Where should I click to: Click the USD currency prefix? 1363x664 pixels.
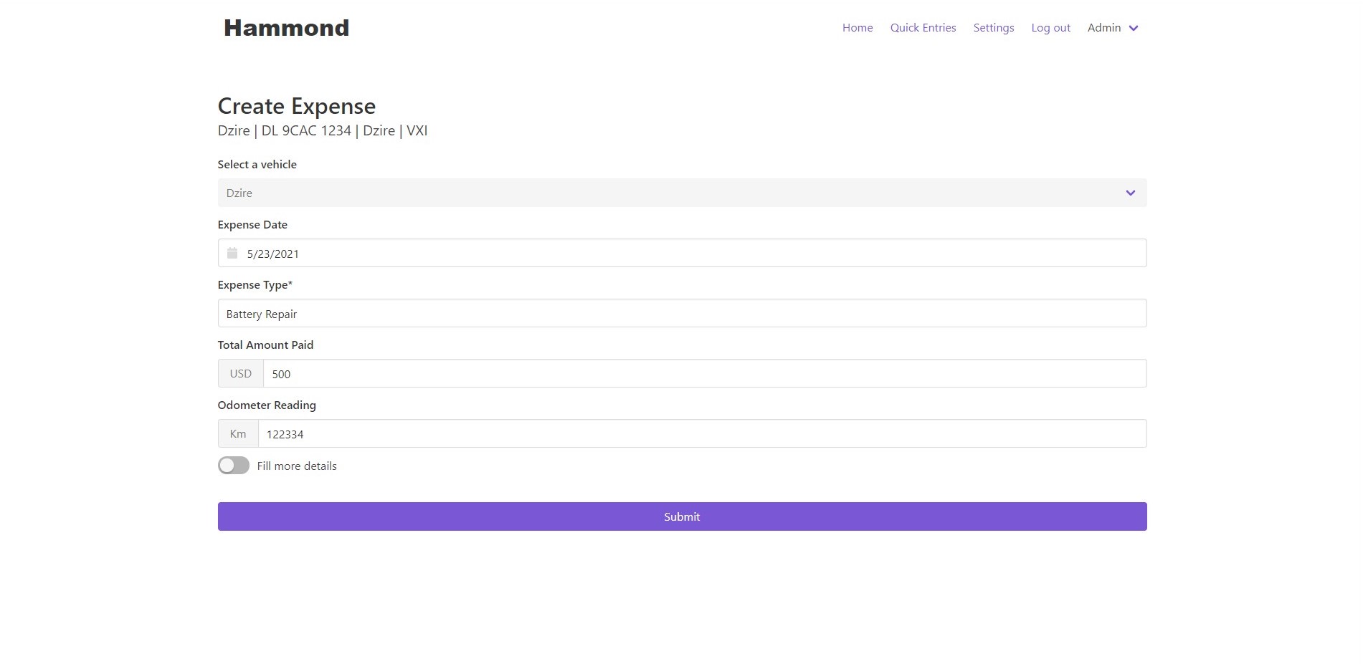241,374
